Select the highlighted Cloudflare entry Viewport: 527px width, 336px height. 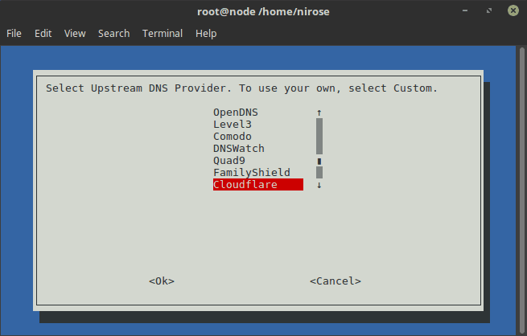tap(258, 185)
